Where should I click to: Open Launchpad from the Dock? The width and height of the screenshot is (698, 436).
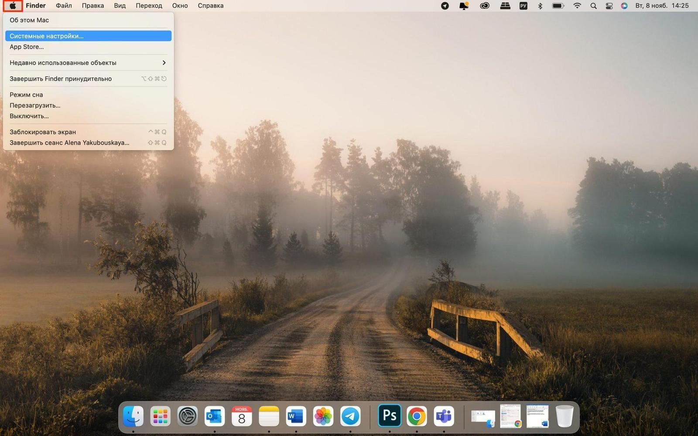click(160, 416)
